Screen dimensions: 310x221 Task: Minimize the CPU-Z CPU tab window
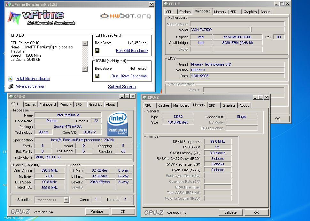121,96
